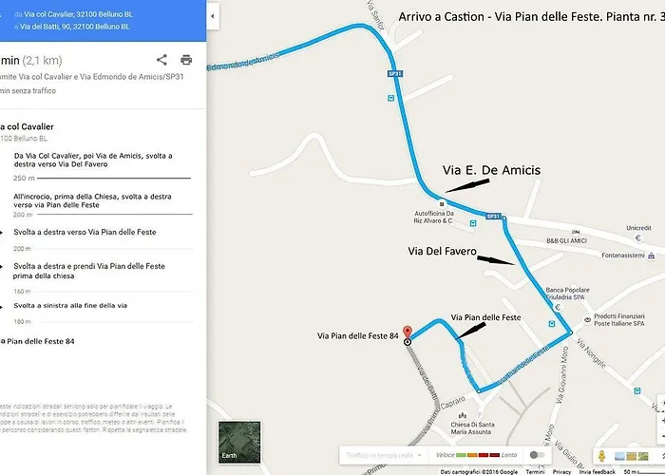Click the Chiesa Di Santa Maria Assunta icon
The height and width of the screenshot is (475, 665).
(463, 415)
